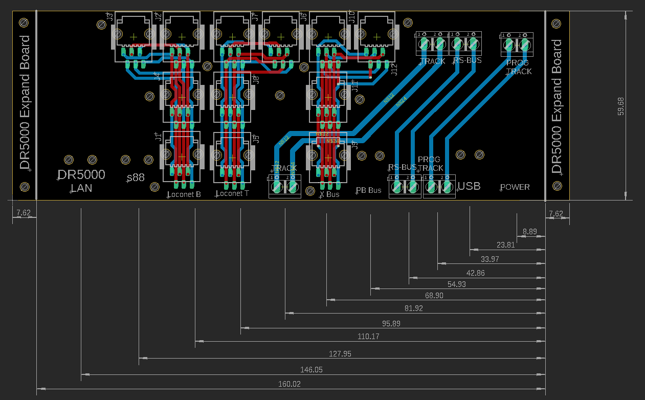Click the J3 connector designator
The image size is (645, 400).
(x=109, y=17)
